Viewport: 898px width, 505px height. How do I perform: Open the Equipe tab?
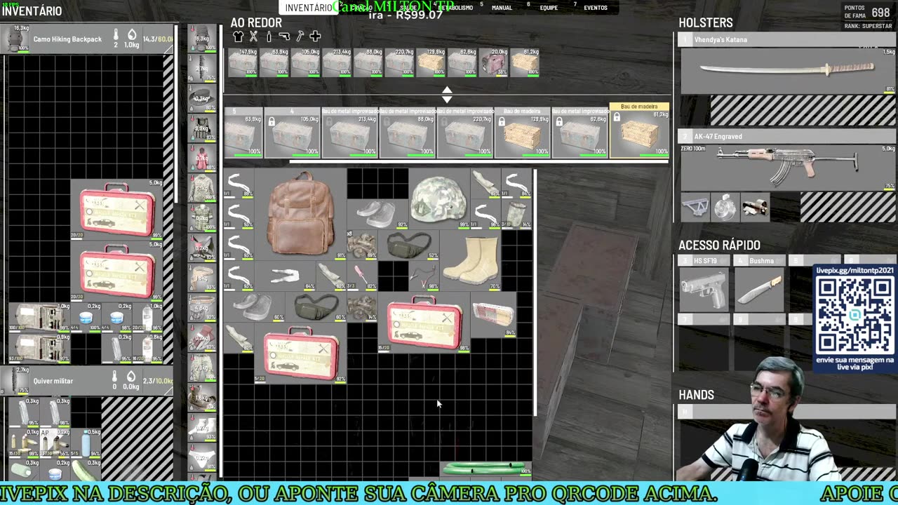tap(549, 8)
